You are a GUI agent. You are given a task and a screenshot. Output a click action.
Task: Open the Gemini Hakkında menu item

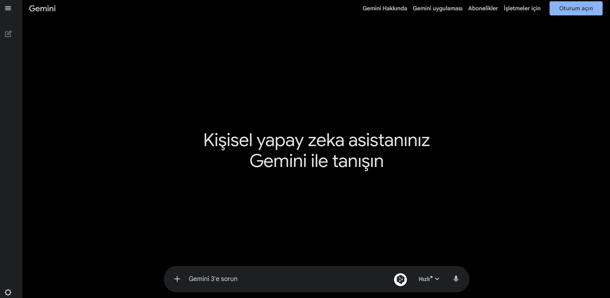tap(385, 8)
